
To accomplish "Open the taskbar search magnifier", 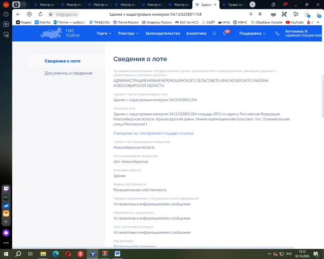I will pos(18,253).
